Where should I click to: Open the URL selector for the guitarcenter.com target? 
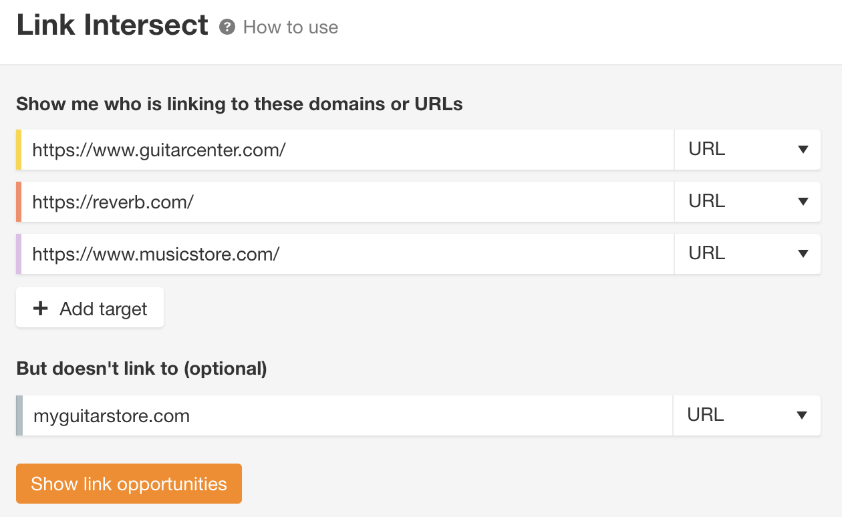(x=747, y=150)
